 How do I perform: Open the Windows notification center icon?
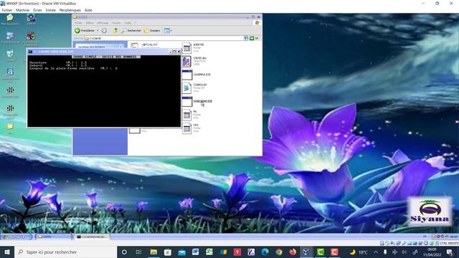coord(450,252)
